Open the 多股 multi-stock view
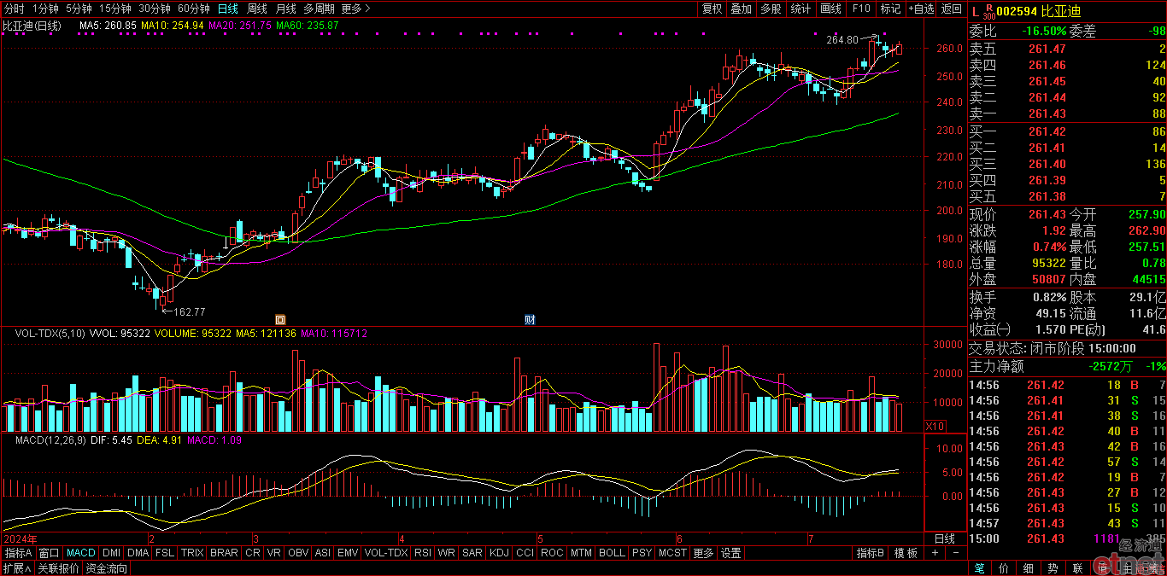The width and height of the screenshot is (1167, 576). click(x=771, y=9)
